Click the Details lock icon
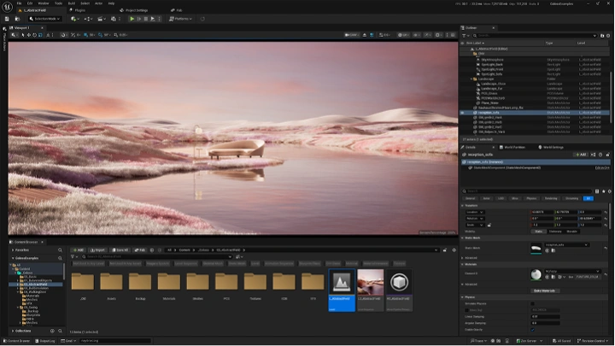The height and width of the screenshot is (346, 615). pos(607,155)
